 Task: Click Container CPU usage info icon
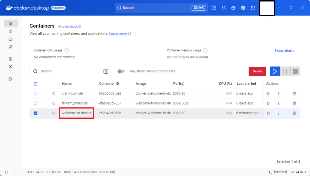pos(67,50)
